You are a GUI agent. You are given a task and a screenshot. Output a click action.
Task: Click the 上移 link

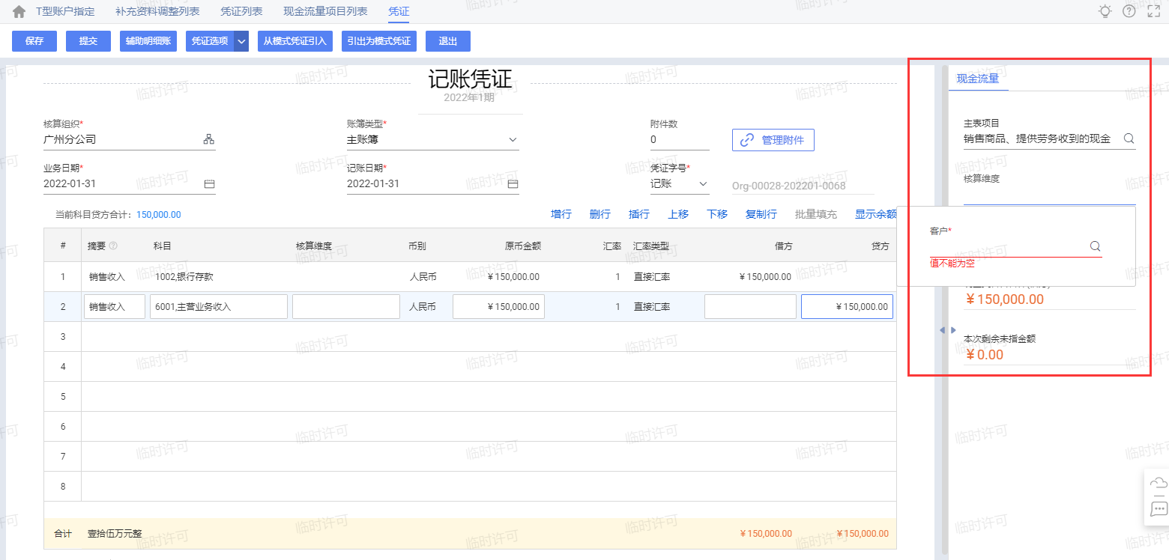[678, 214]
